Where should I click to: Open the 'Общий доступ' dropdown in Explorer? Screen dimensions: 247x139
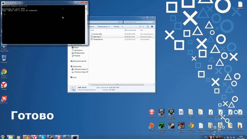[104, 27]
